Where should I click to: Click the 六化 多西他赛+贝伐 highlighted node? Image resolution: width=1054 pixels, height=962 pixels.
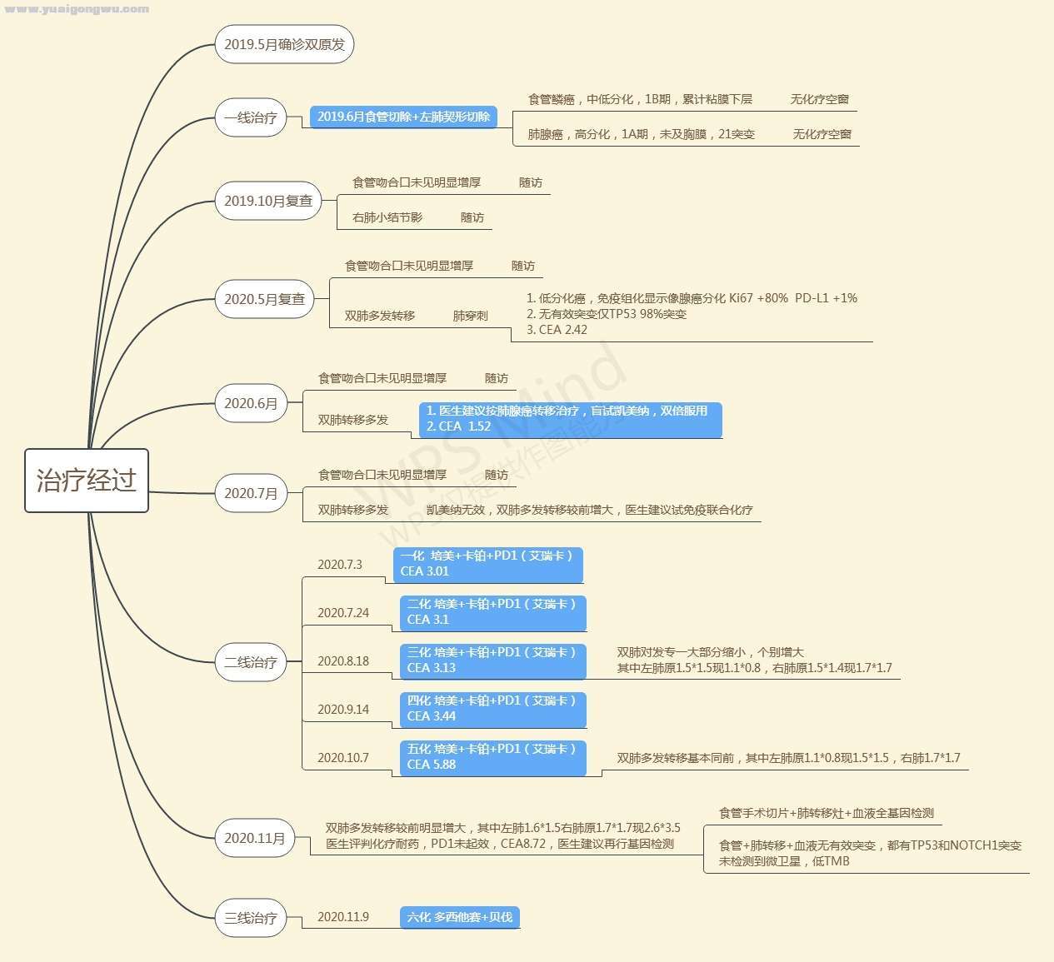(460, 917)
